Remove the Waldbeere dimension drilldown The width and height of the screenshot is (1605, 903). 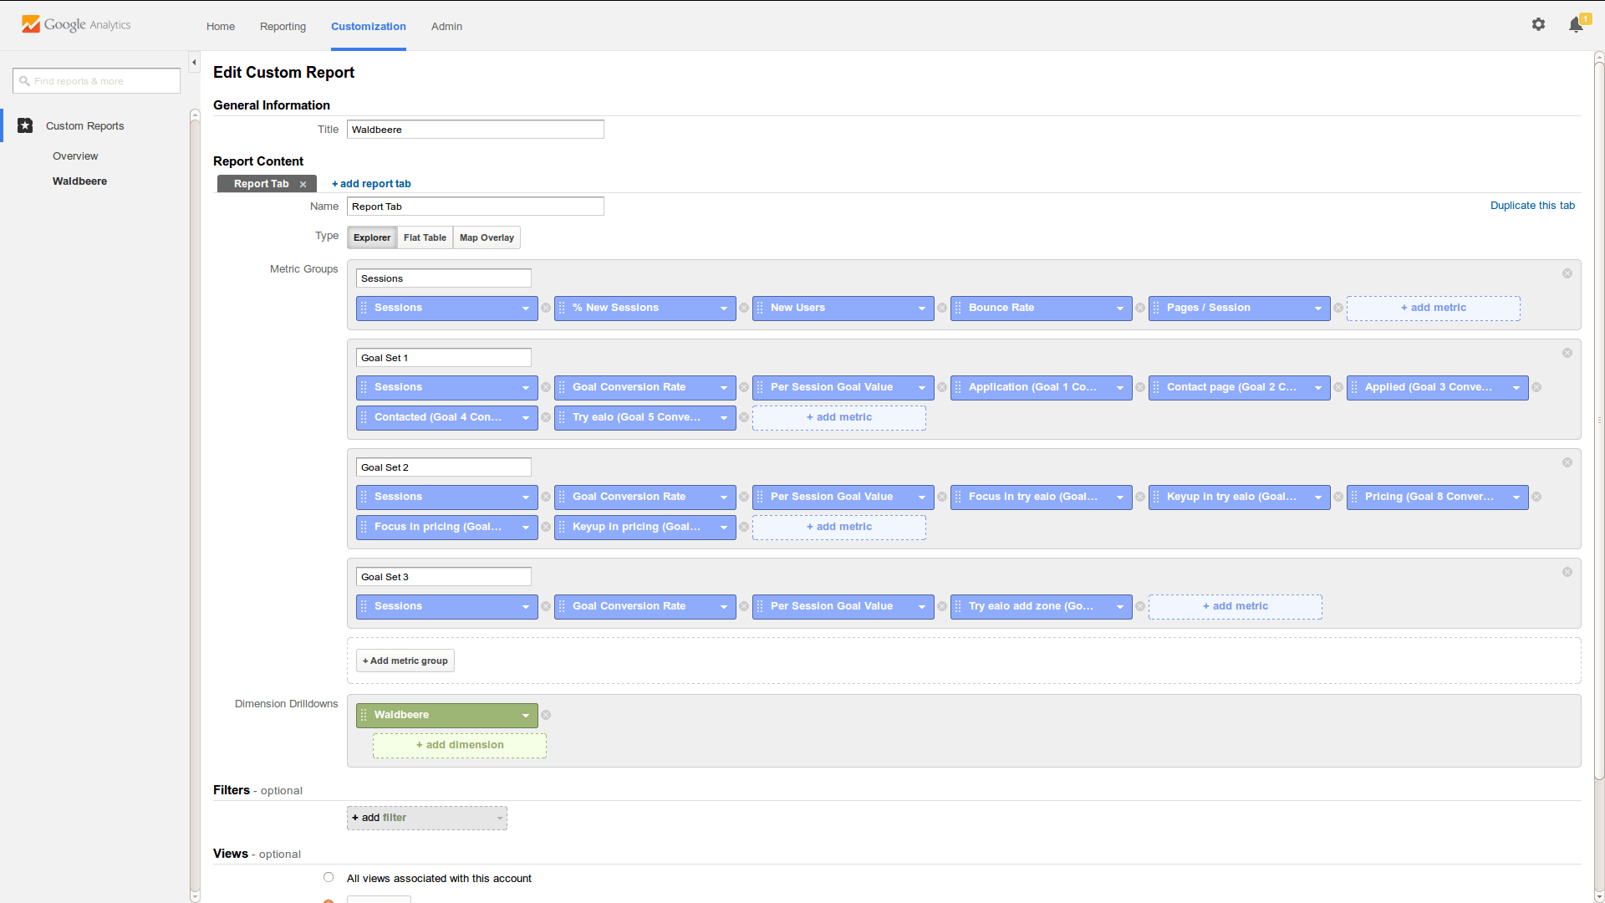[x=546, y=716]
